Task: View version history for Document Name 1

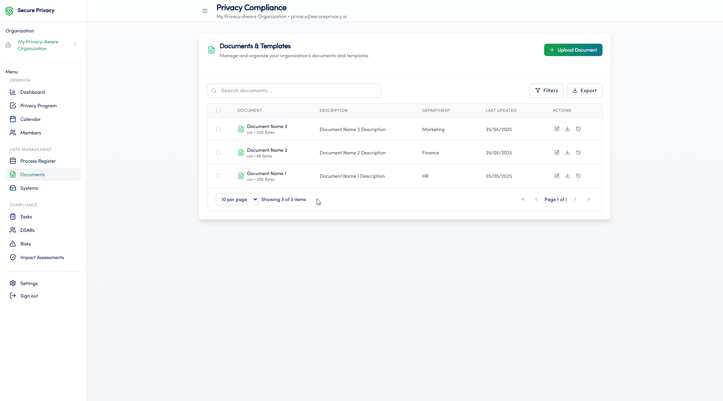Action: (578, 175)
